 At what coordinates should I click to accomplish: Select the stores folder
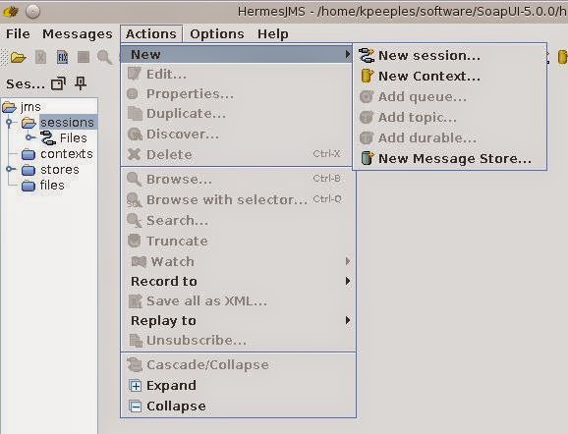tap(59, 170)
